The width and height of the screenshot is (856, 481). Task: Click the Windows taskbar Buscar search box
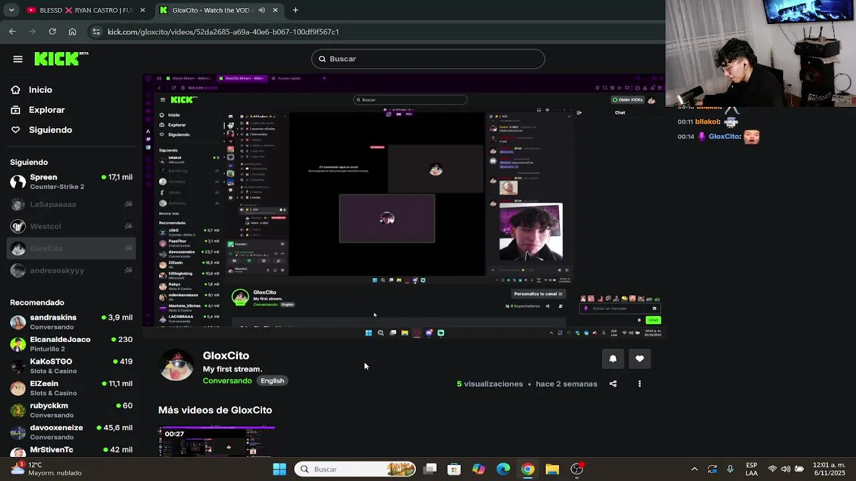355,469
